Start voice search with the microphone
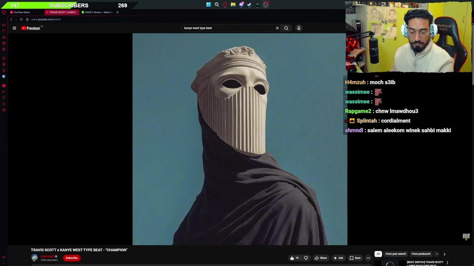 299,28
